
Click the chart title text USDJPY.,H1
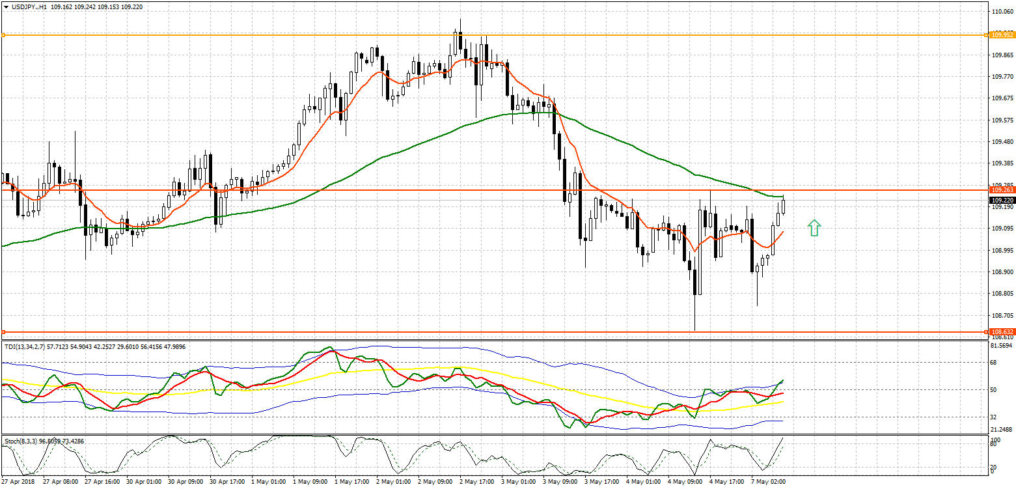(30, 7)
